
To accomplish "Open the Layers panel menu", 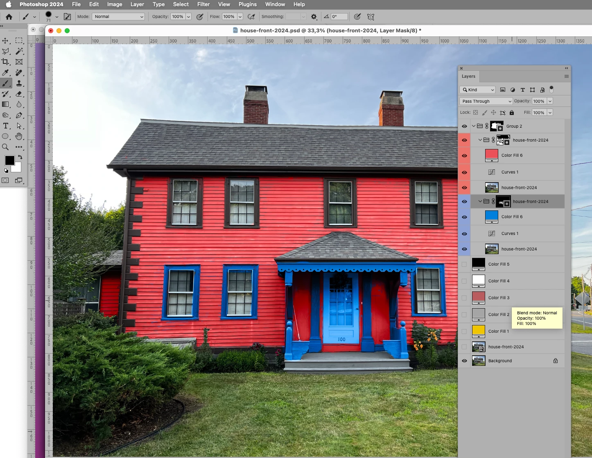I will coord(567,77).
